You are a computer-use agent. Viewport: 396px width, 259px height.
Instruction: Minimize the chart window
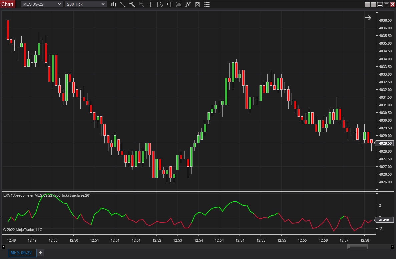(x=380, y=4)
